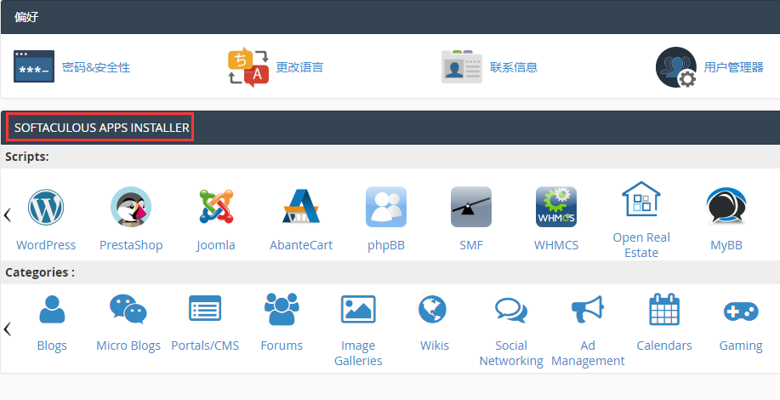Click the Joomla script icon
This screenshot has height=400, width=780.
(216, 206)
